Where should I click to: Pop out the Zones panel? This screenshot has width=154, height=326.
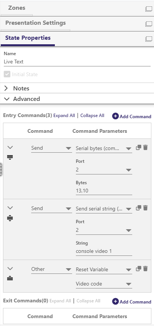(x=149, y=9)
